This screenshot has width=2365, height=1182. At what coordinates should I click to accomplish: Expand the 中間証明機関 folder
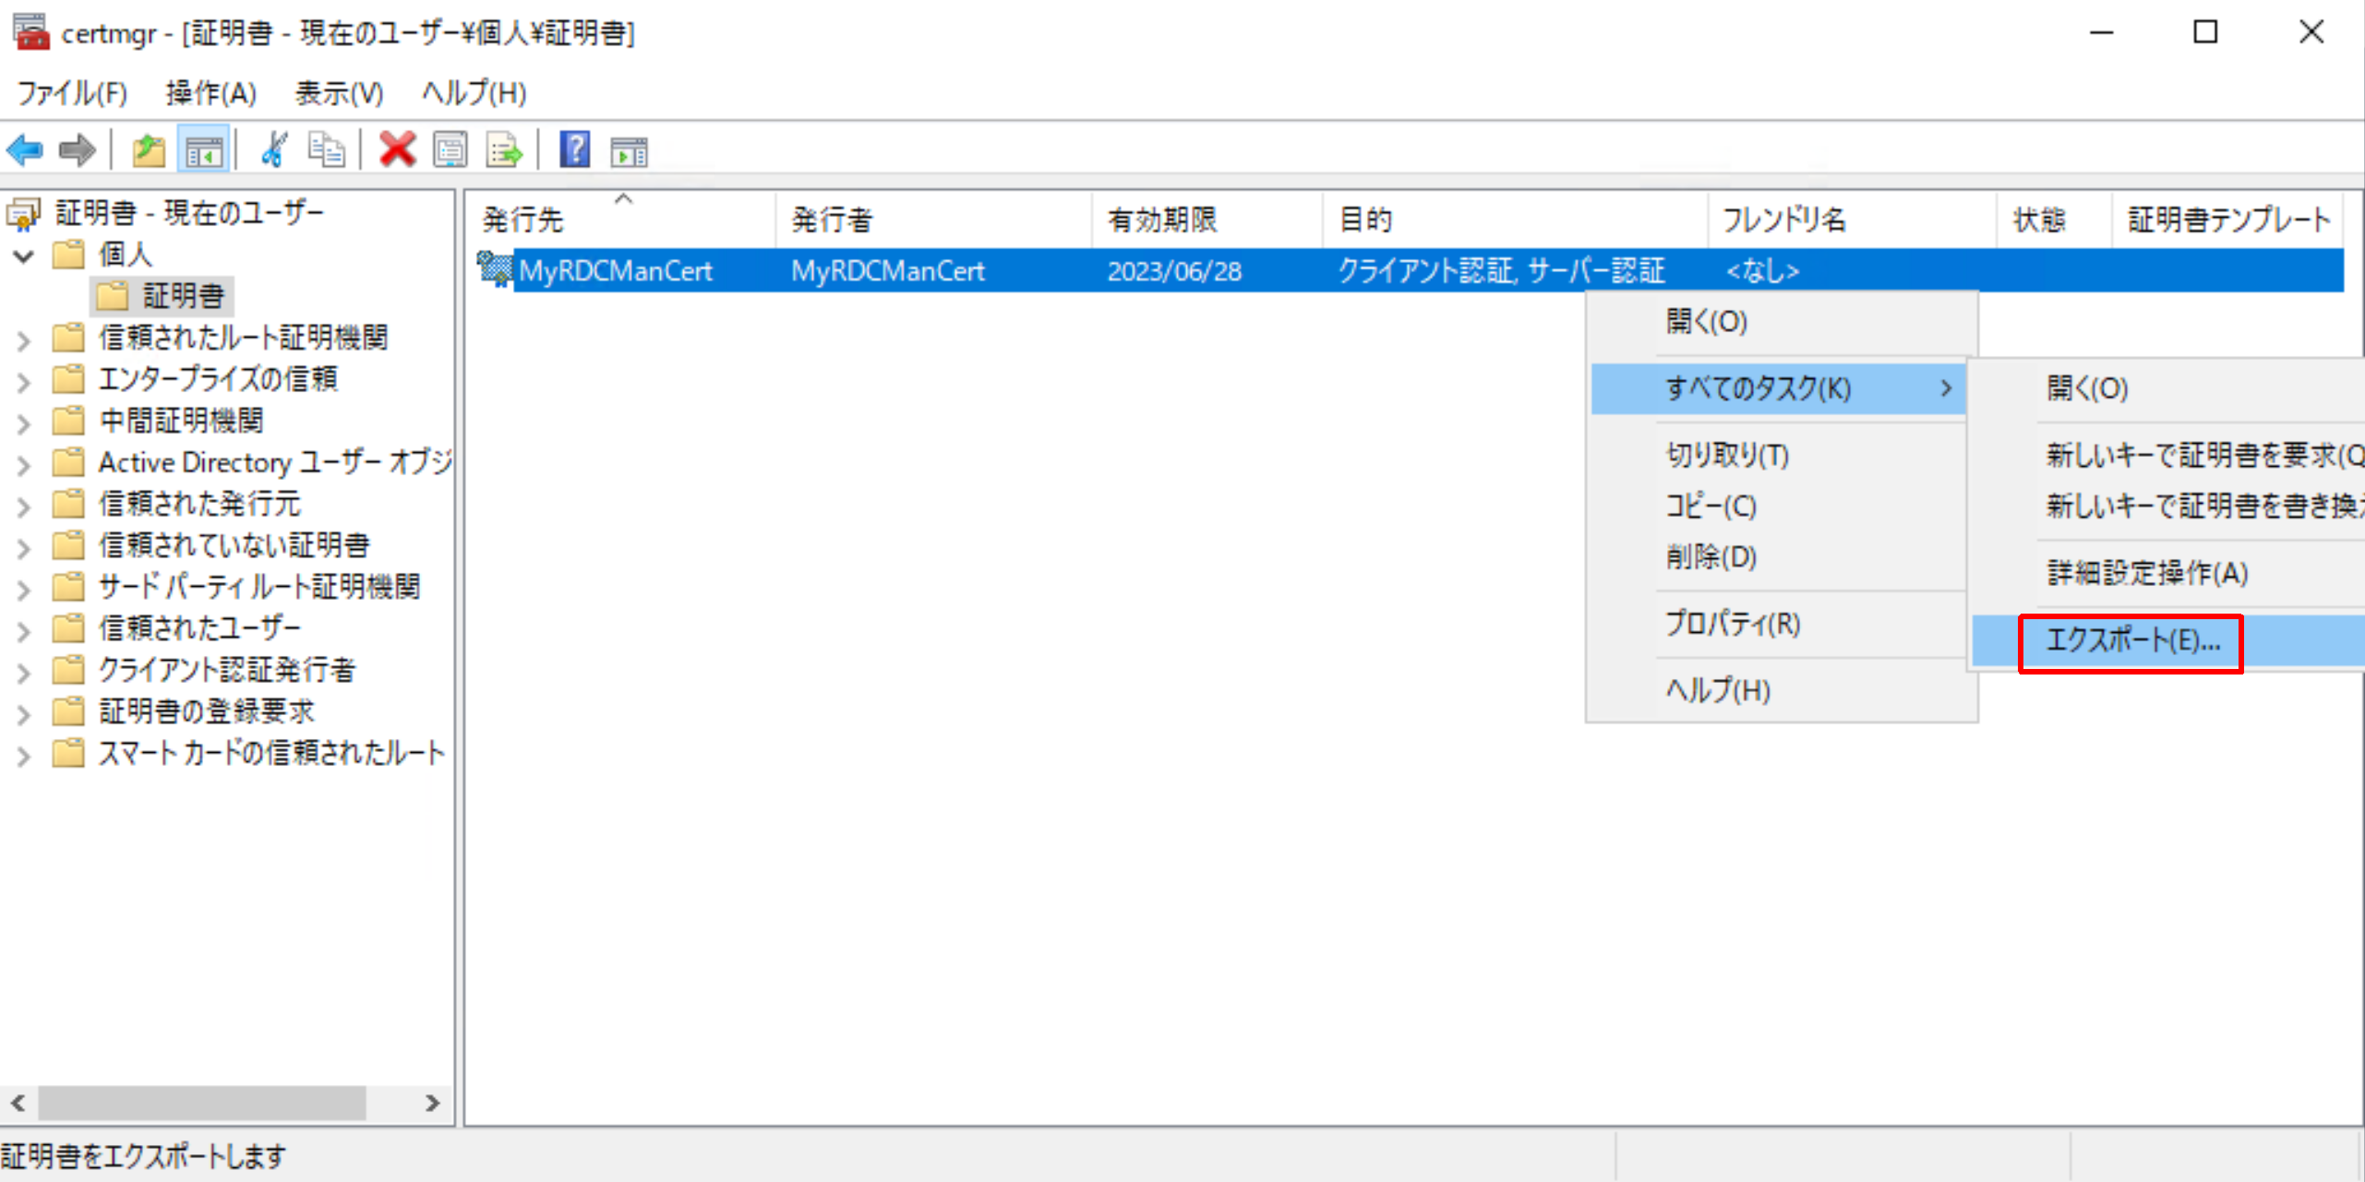click(x=24, y=423)
